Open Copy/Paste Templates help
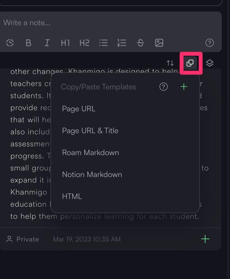 coord(164,87)
